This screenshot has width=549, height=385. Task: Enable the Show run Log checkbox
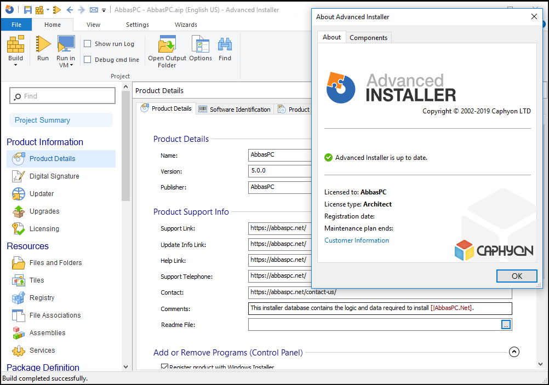point(88,44)
